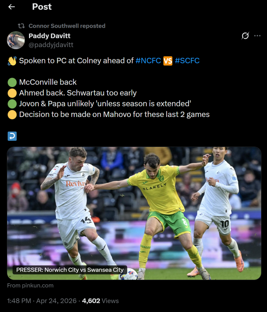
Task: Click the yellow circle beside Ahmed back
Action: pos(12,93)
